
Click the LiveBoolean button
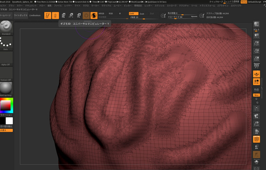(35, 15)
